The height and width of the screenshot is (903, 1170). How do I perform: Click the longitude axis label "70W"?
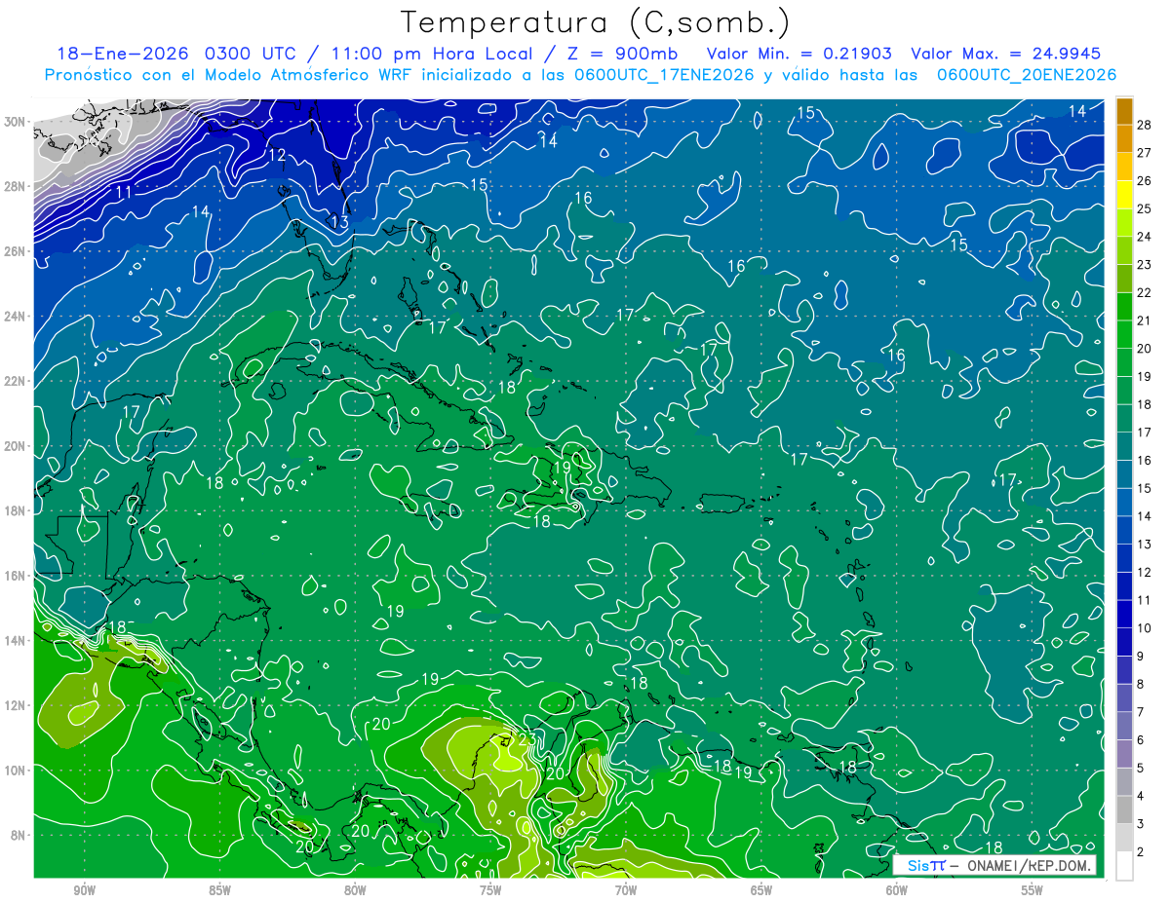click(x=626, y=890)
